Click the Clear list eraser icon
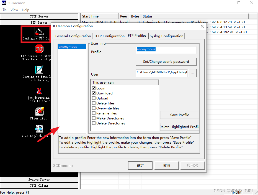 click(x=40, y=111)
